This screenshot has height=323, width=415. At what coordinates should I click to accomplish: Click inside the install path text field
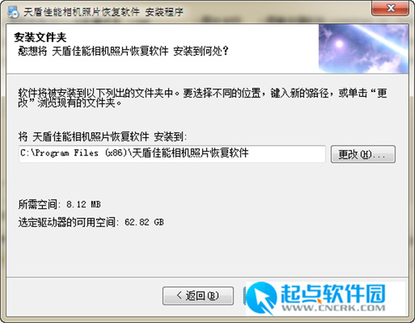pos(172,154)
